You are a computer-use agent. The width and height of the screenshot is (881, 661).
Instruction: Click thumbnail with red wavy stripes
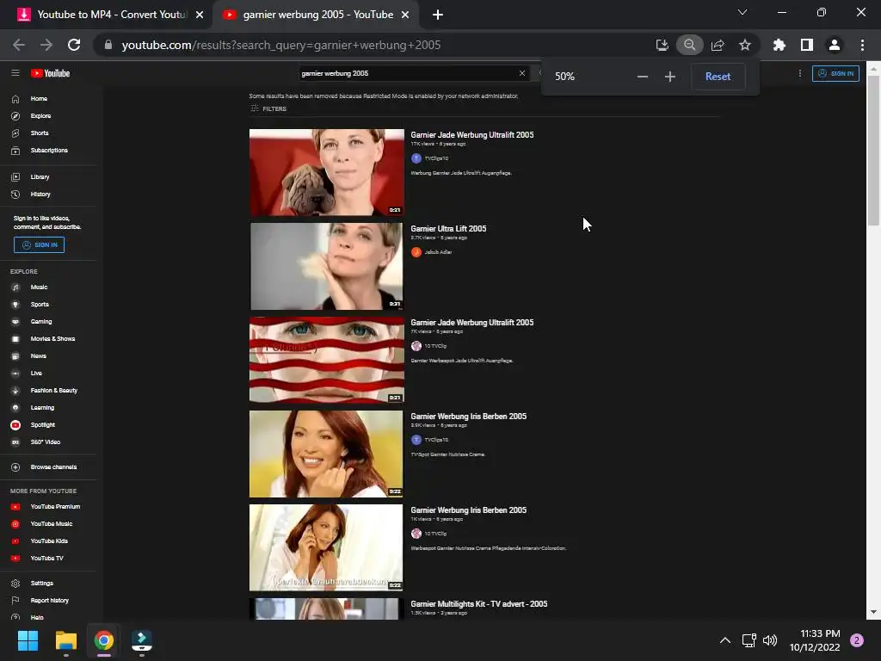(x=326, y=360)
